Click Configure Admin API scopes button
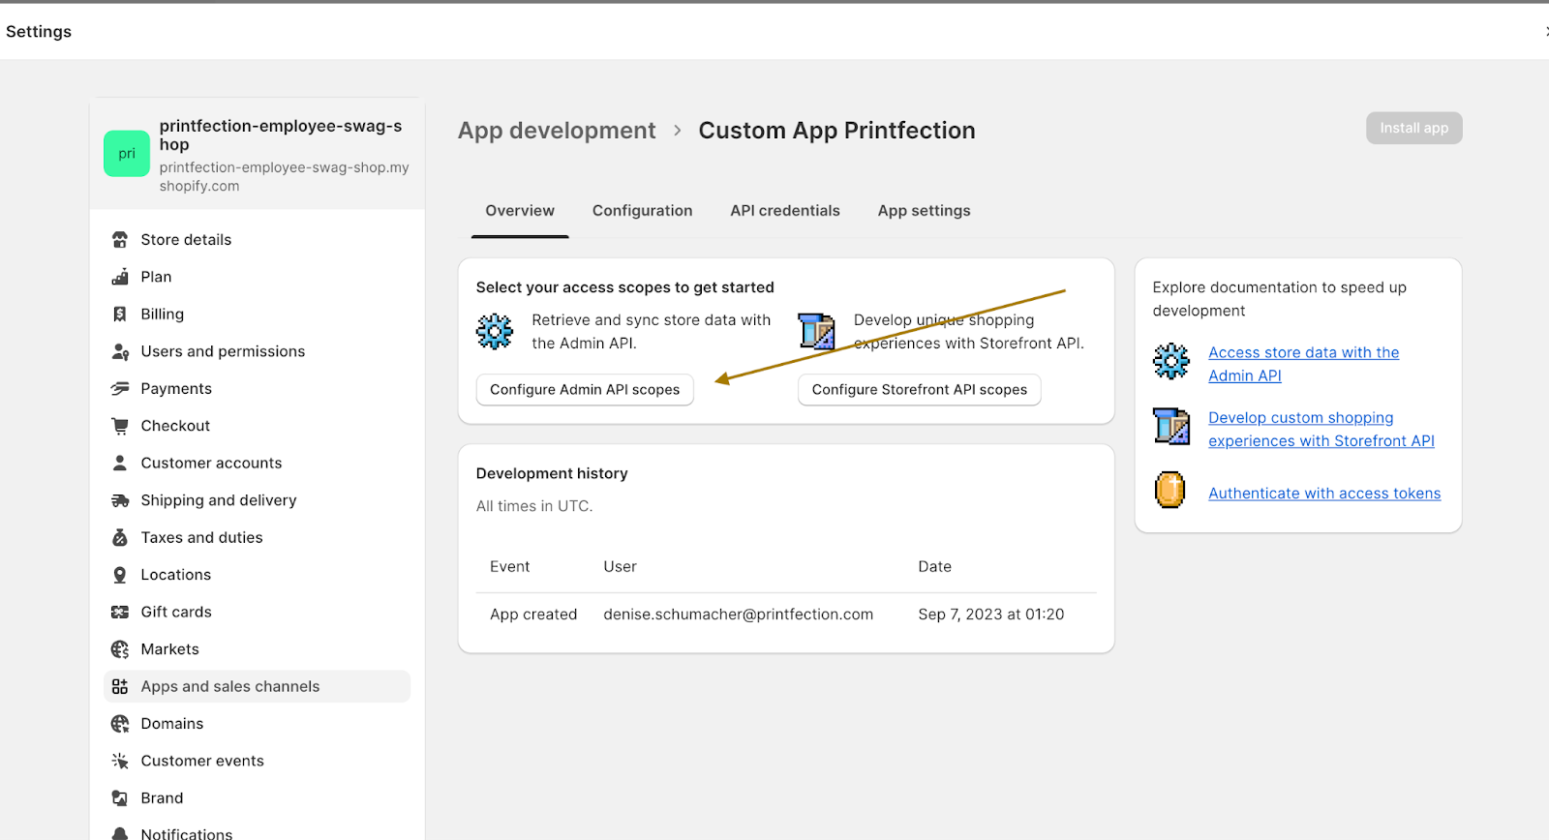The width and height of the screenshot is (1549, 840). tap(585, 390)
